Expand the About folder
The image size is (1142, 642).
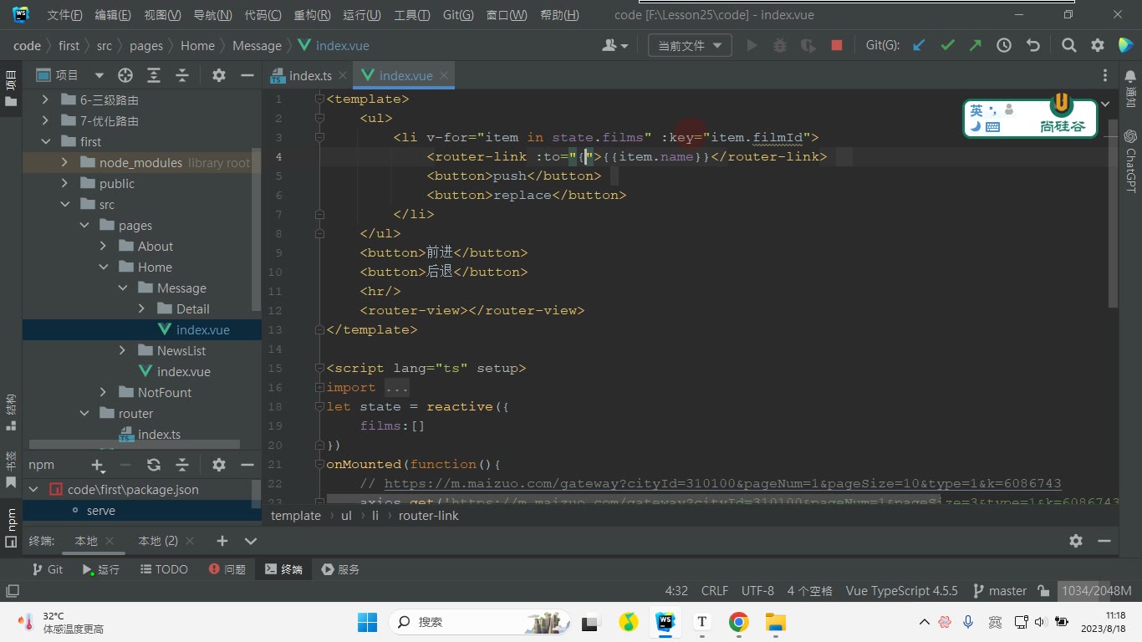(x=103, y=247)
